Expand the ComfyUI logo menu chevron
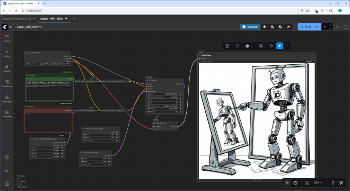 pyautogui.click(x=10, y=27)
